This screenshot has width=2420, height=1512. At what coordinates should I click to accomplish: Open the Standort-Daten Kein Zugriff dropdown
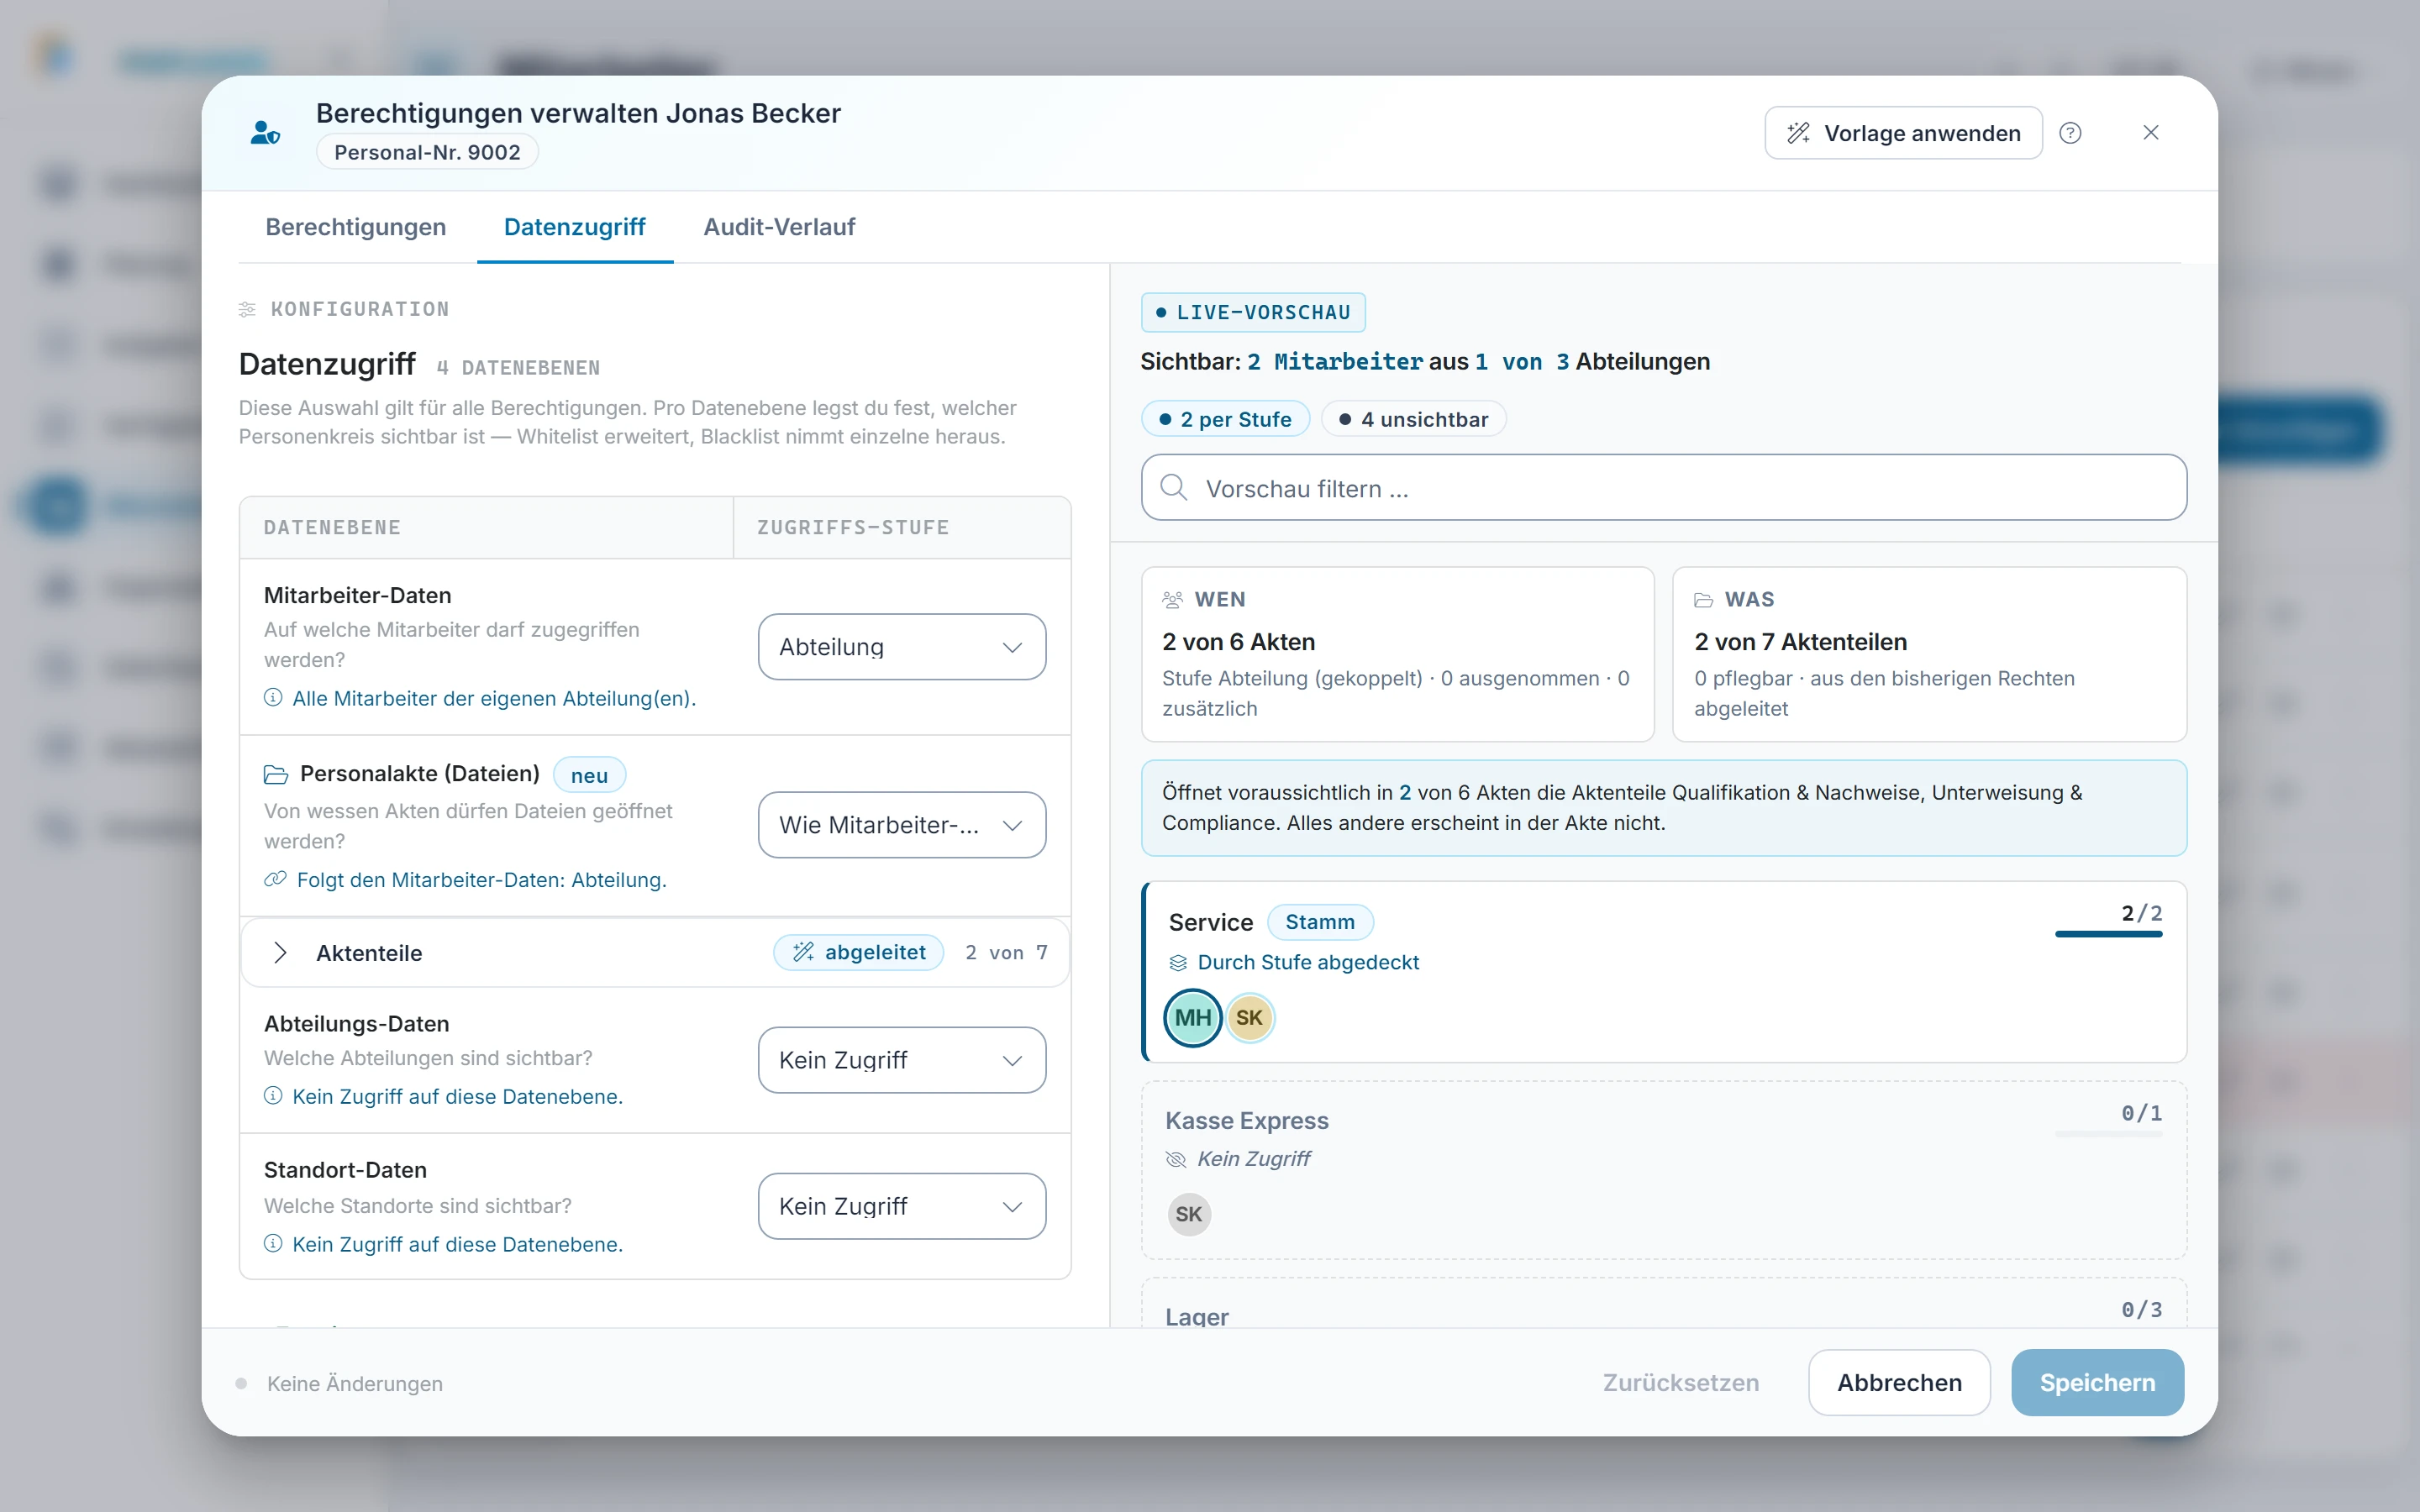coord(902,1206)
